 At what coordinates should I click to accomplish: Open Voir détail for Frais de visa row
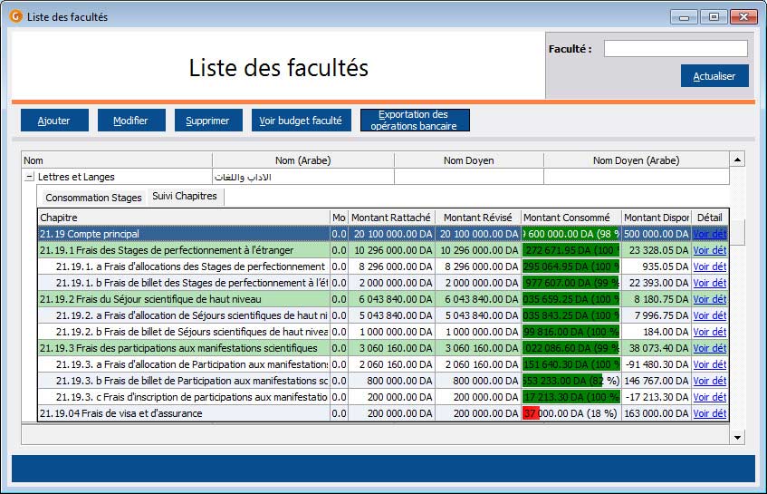pyautogui.click(x=709, y=413)
